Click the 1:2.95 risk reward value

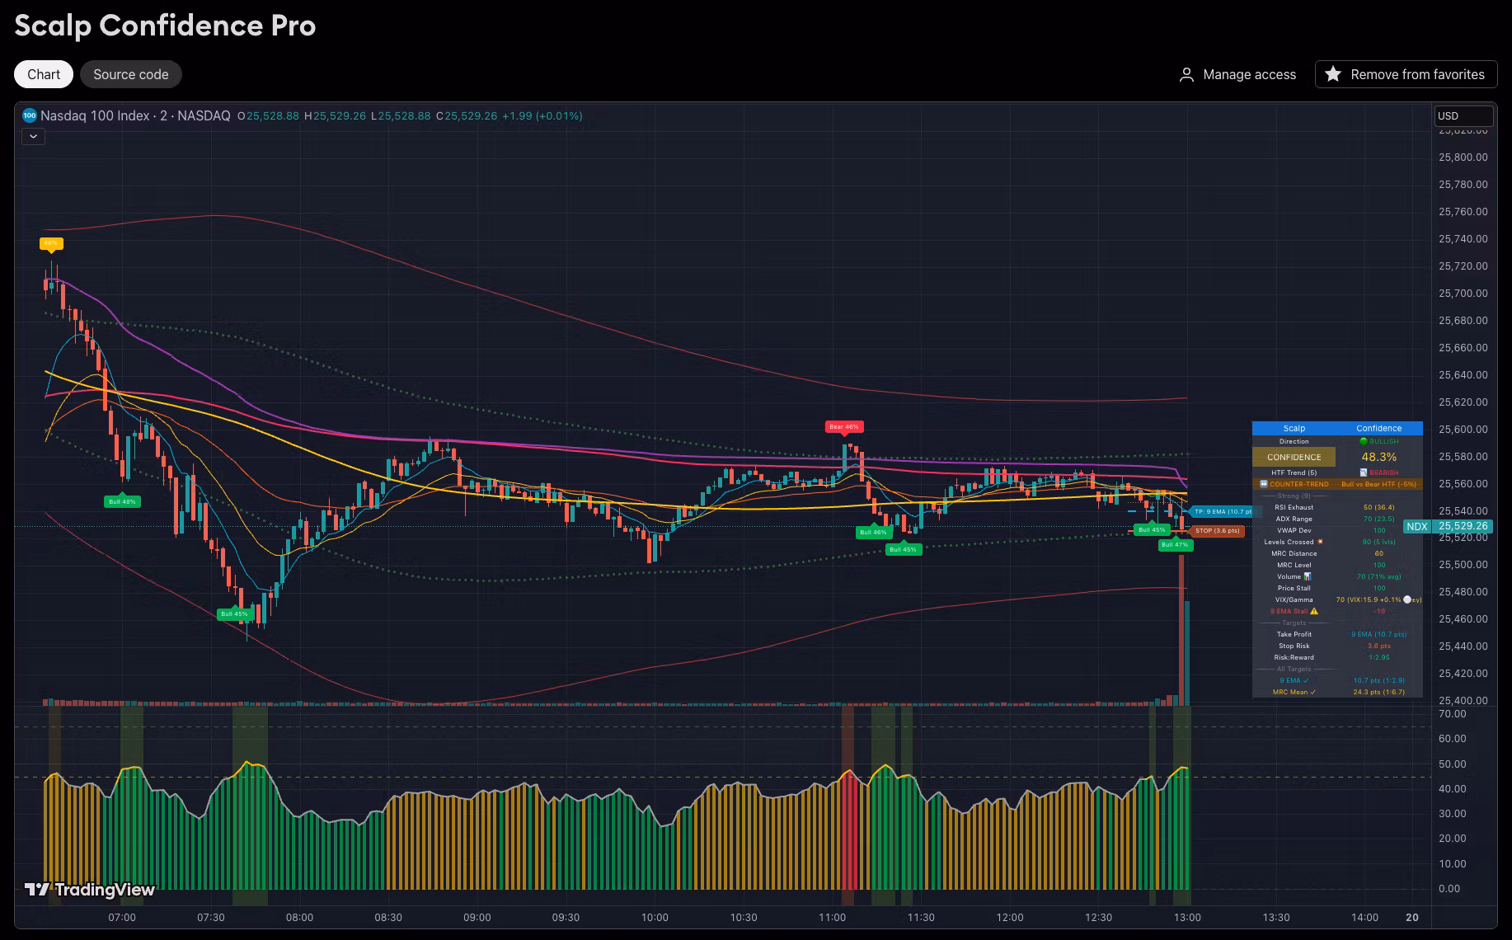1378,657
